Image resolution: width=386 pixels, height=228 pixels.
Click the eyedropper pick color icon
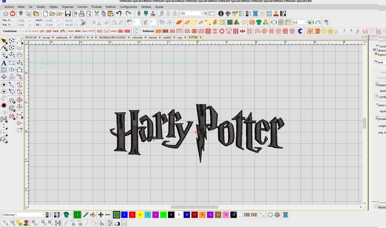pyautogui.click(x=86, y=215)
